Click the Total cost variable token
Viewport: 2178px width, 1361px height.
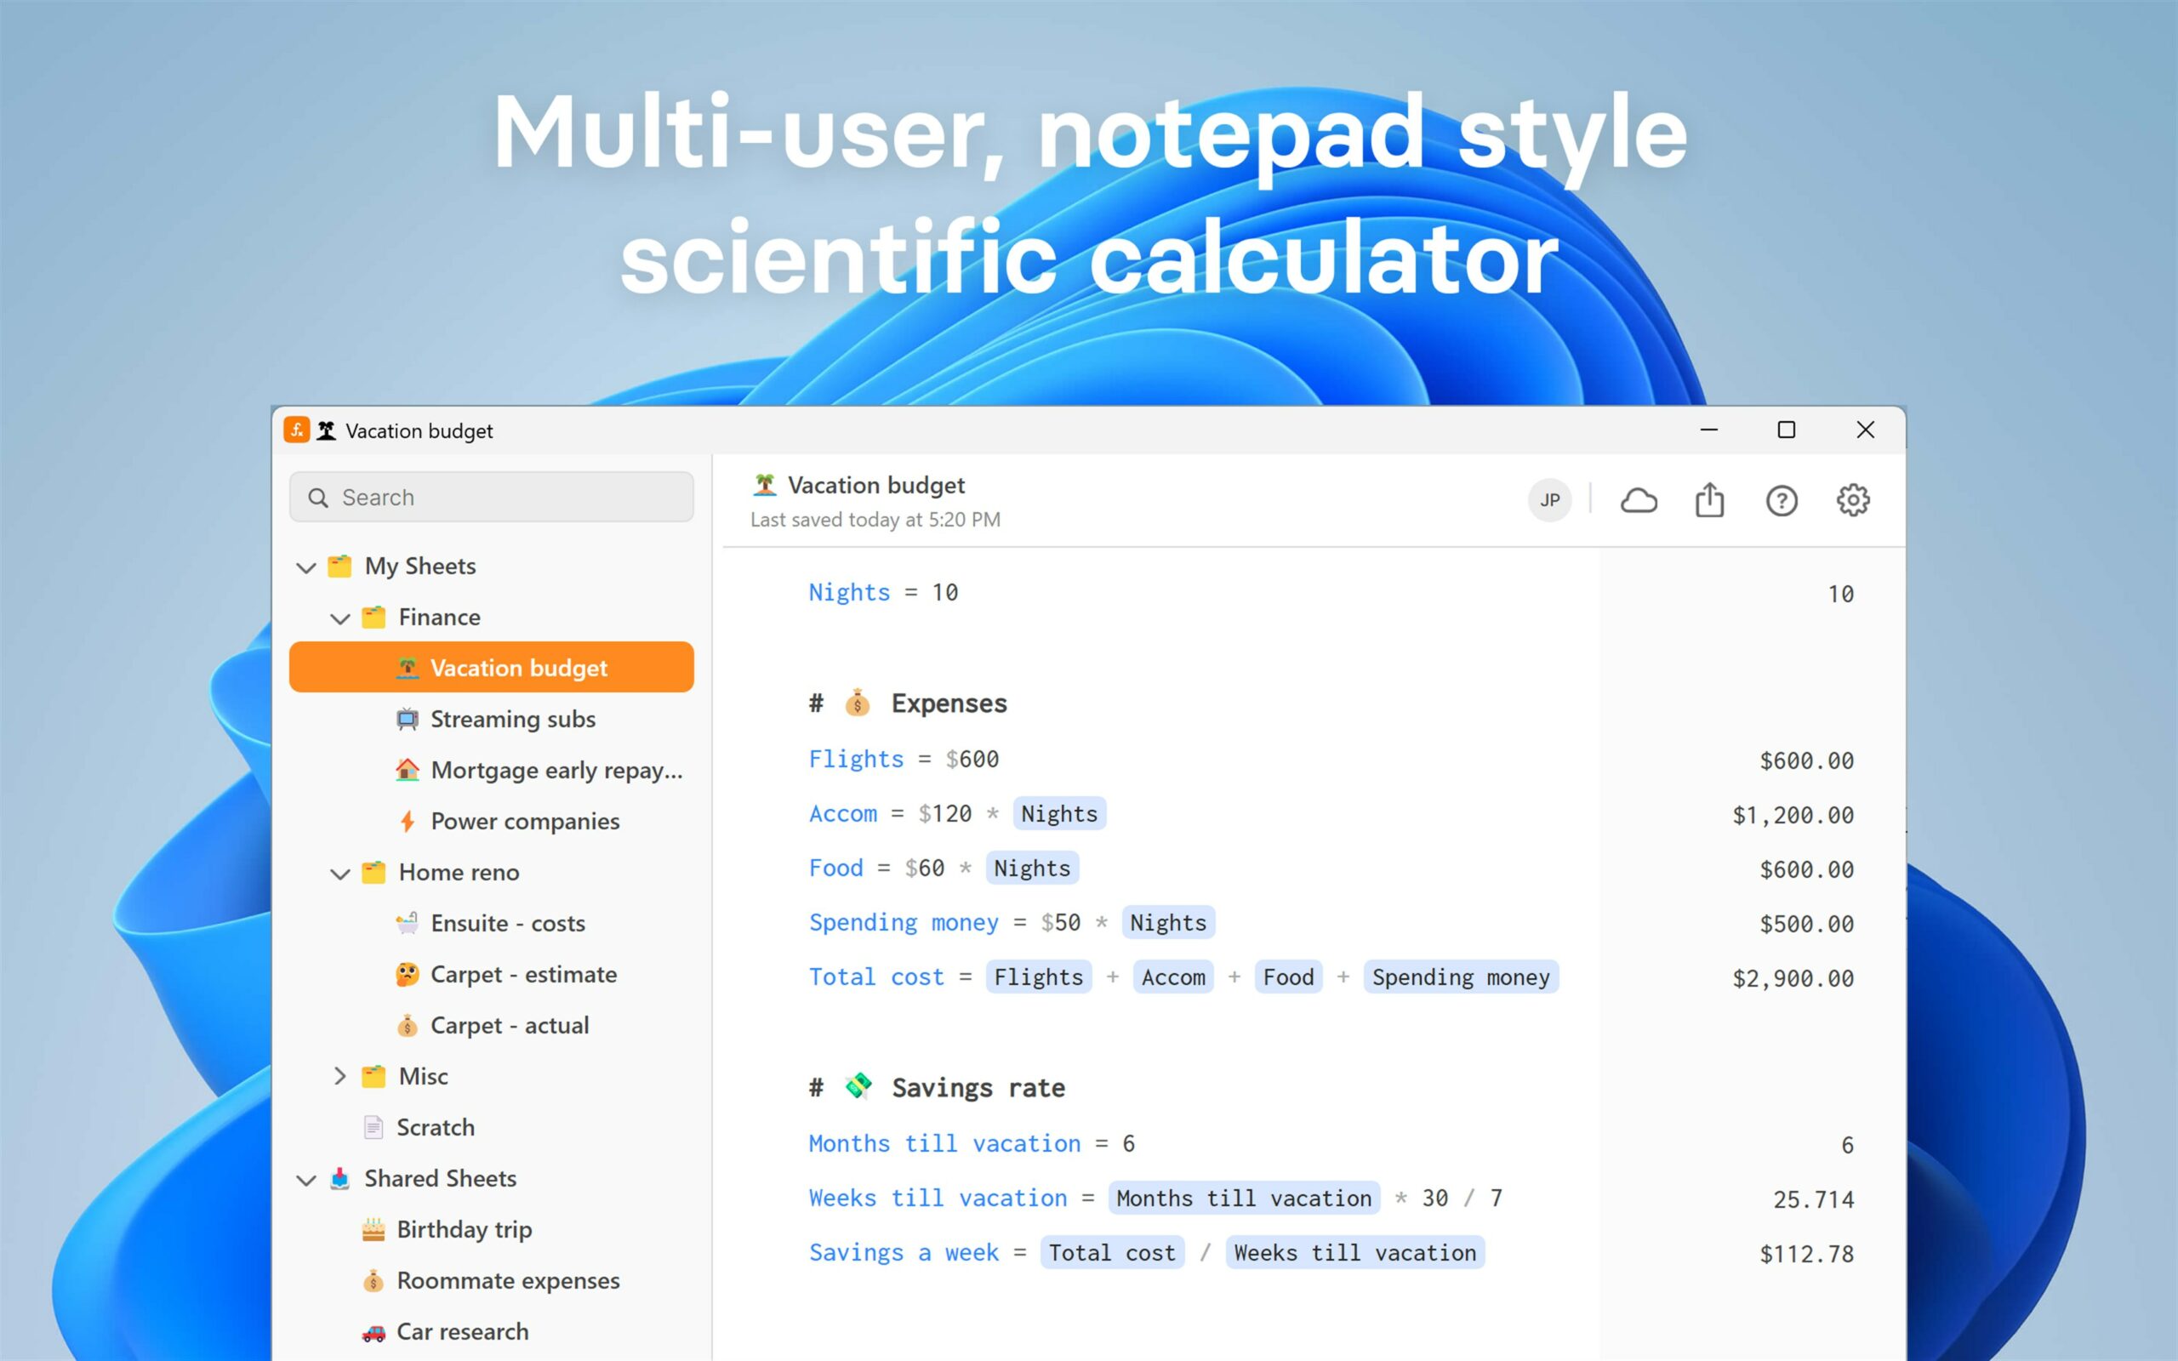pos(1111,1253)
